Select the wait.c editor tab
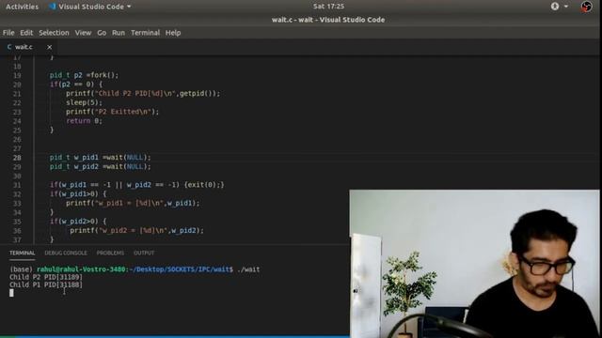This screenshot has height=338, width=602. coord(28,47)
